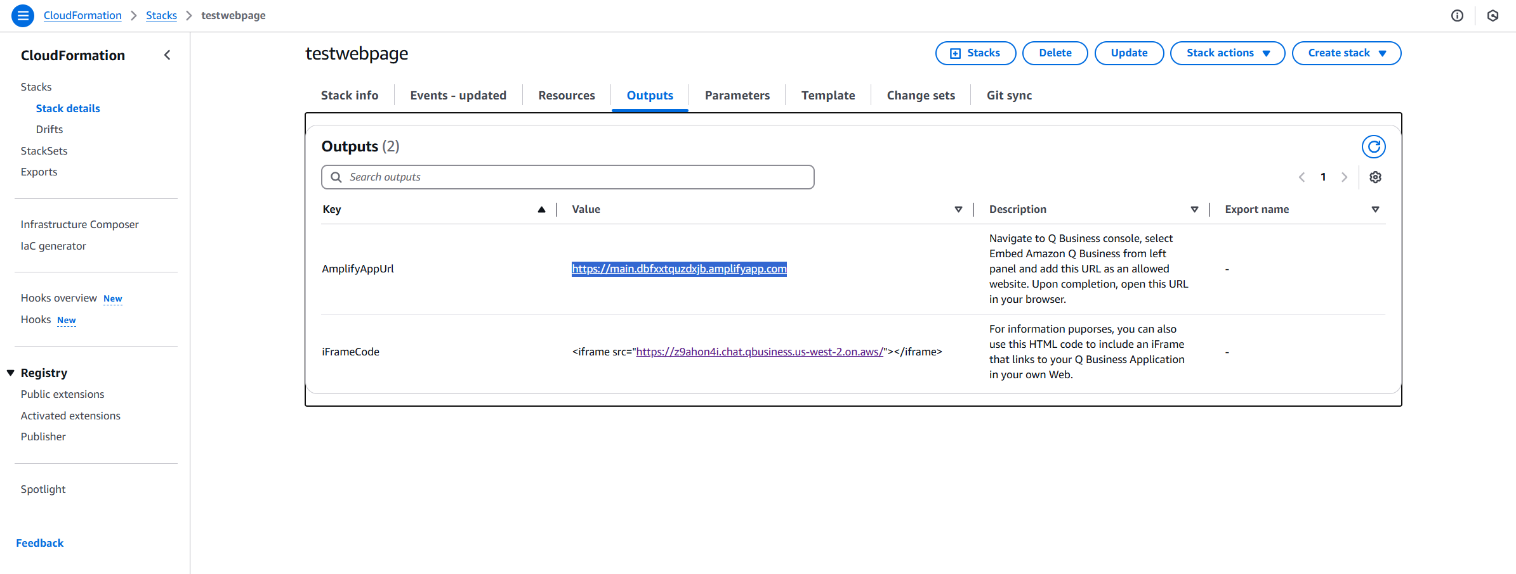This screenshot has height=574, width=1516.
Task: Sort outputs by Key column arrow
Action: tap(541, 210)
